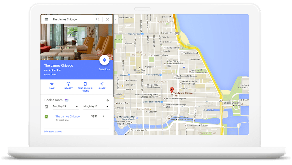This screenshot has height=165, width=292.
Task: Click The James Chicago title in blue panel
Action: click(x=59, y=65)
